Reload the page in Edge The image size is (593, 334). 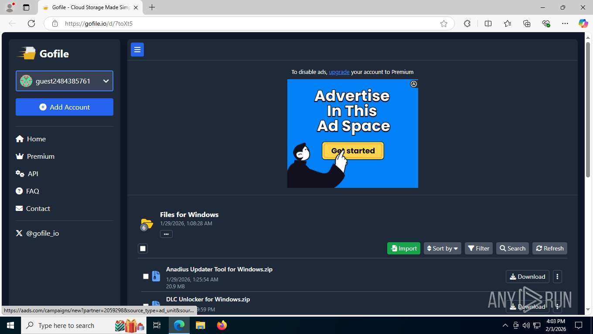(31, 23)
